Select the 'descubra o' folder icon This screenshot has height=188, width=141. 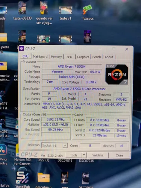coord(44,180)
